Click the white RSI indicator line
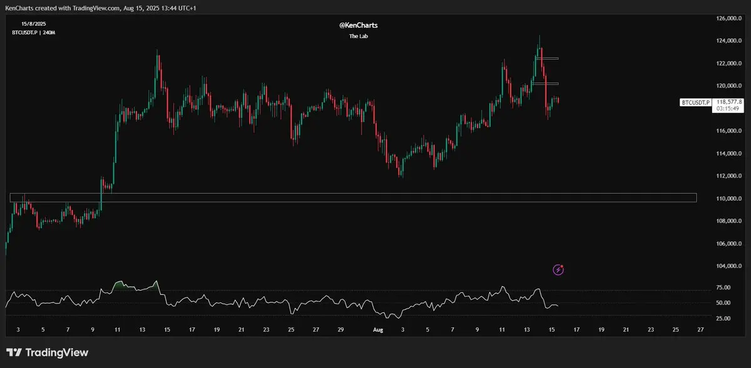Screen dimensions: 751x368 (x=281, y=300)
